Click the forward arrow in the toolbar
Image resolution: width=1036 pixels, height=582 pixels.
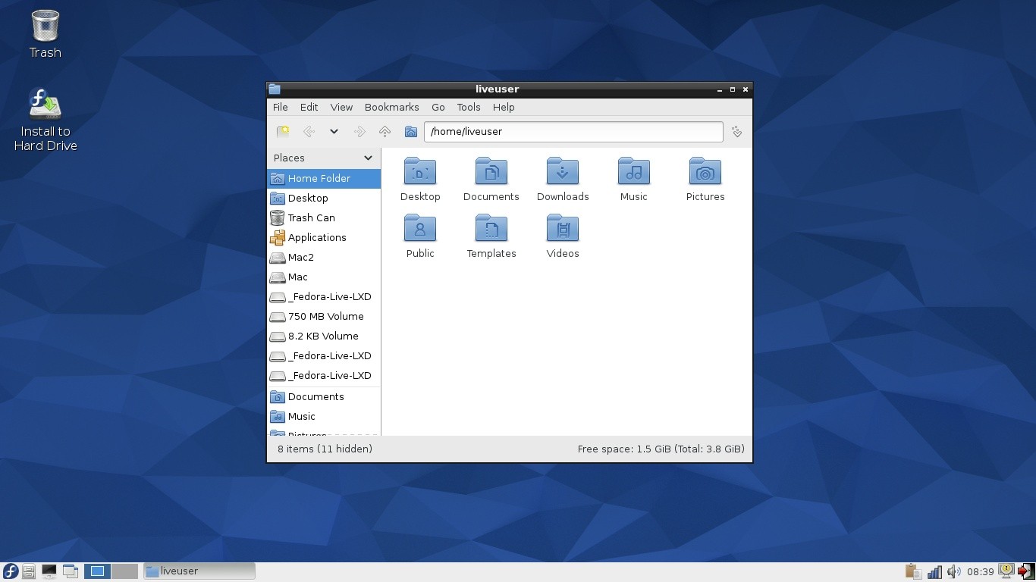click(359, 132)
